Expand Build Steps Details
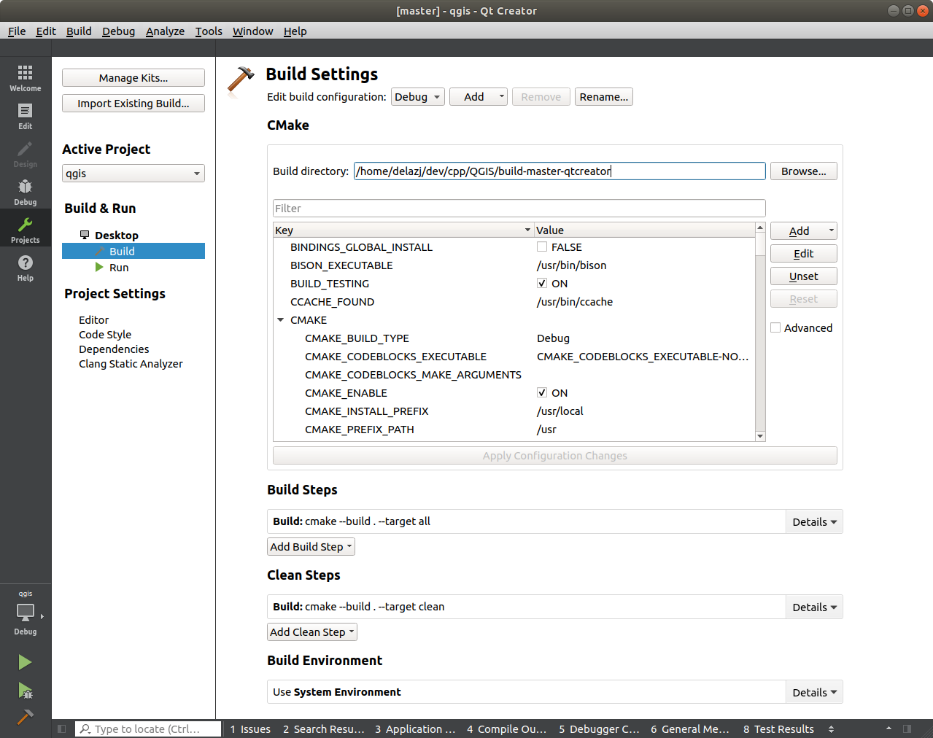The height and width of the screenshot is (738, 933). tap(813, 522)
